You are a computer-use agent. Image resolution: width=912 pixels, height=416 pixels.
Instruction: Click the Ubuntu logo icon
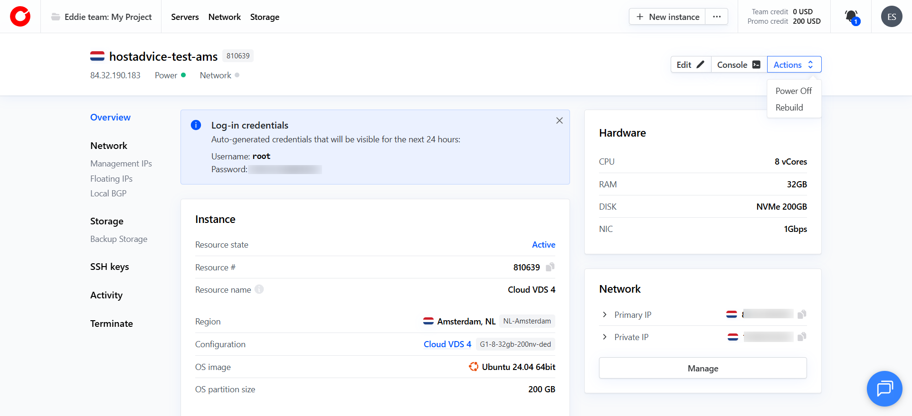tap(474, 367)
